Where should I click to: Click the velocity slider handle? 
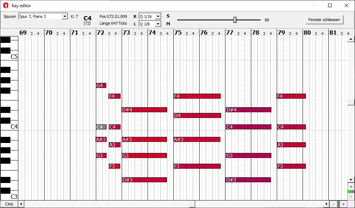(235, 20)
